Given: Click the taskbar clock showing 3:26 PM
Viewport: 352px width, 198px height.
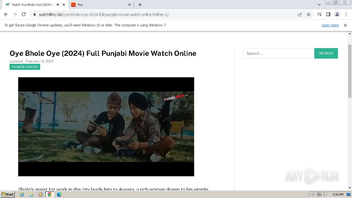Looking at the screenshot, I should (x=338, y=194).
